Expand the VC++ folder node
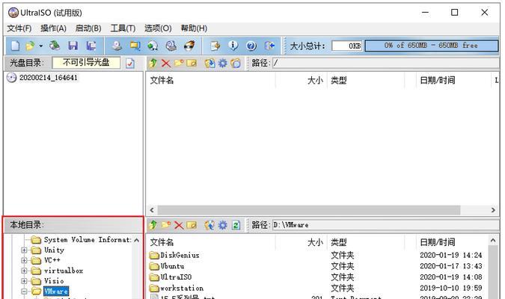This screenshot has height=299, width=505. 24,260
